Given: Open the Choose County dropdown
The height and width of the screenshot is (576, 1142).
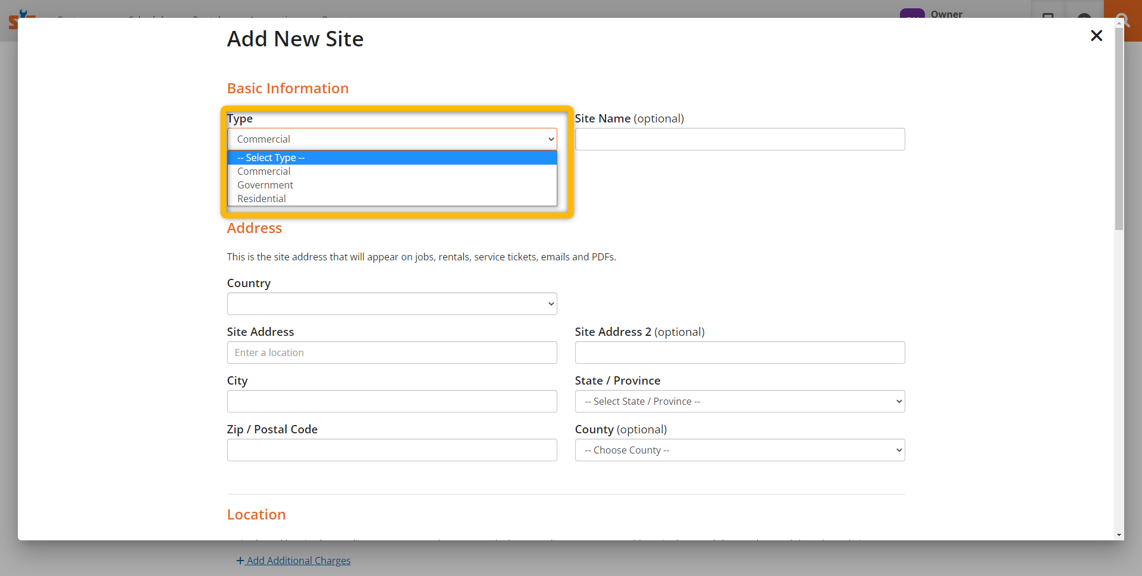Looking at the screenshot, I should pos(740,450).
